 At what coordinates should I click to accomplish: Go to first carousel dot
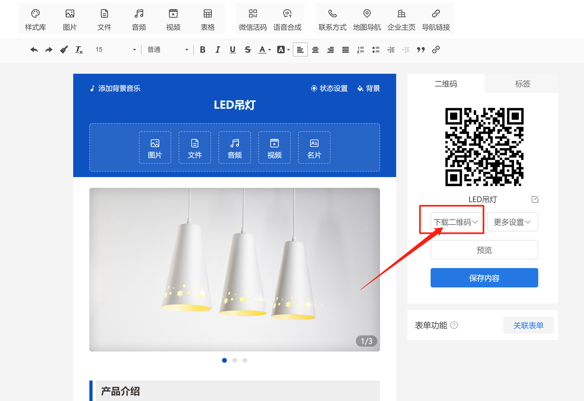point(224,360)
